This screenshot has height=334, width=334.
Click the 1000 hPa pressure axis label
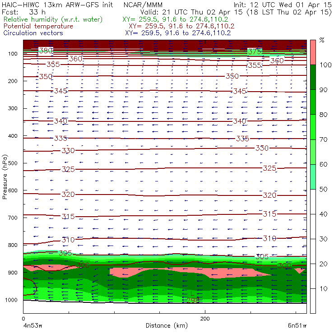coord(11,300)
